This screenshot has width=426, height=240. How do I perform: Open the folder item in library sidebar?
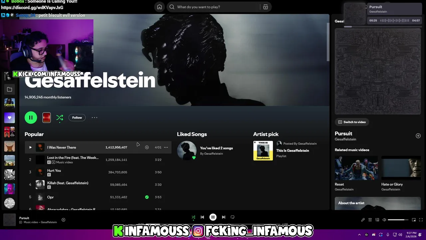coord(9,89)
